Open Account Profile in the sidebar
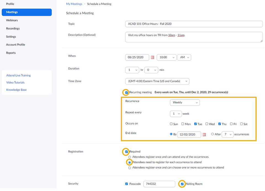 [x=15, y=45]
